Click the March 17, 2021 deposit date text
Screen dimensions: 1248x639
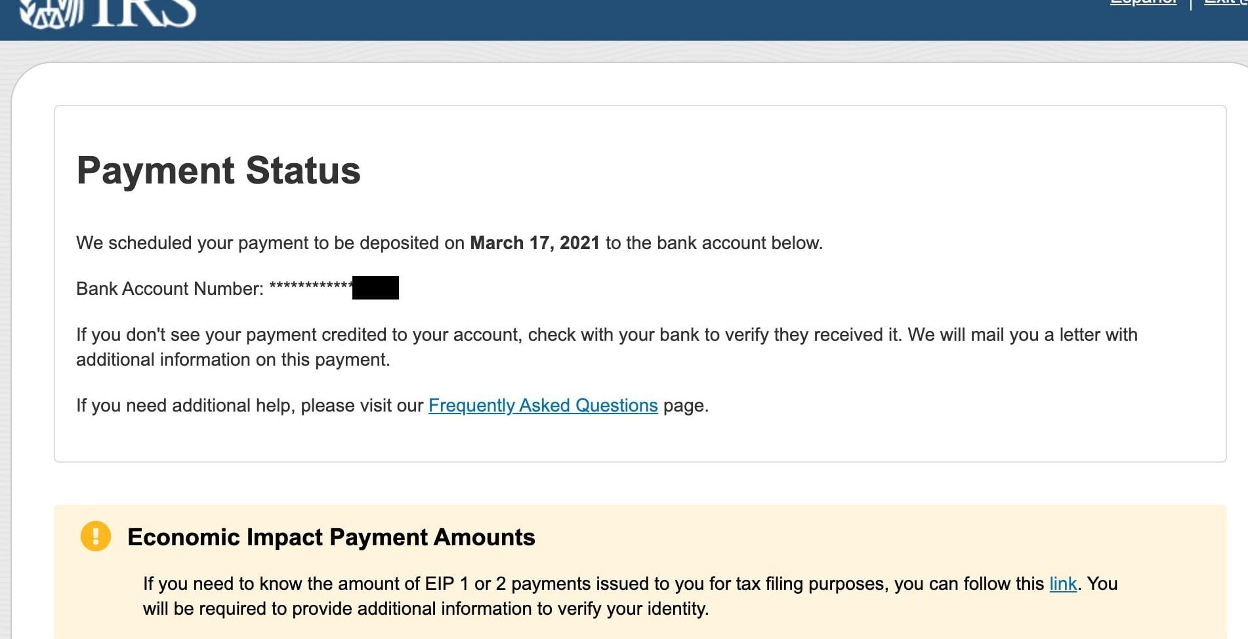click(535, 242)
